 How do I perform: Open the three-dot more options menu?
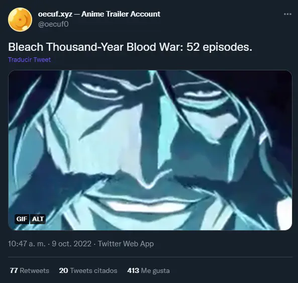click(x=287, y=14)
